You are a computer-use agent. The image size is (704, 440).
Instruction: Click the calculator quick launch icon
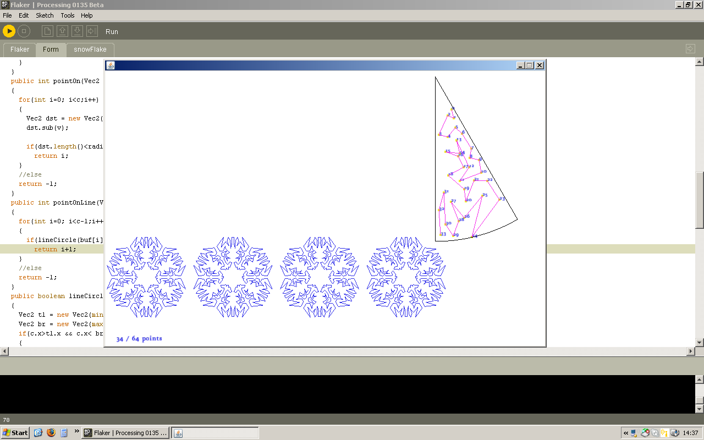64,433
